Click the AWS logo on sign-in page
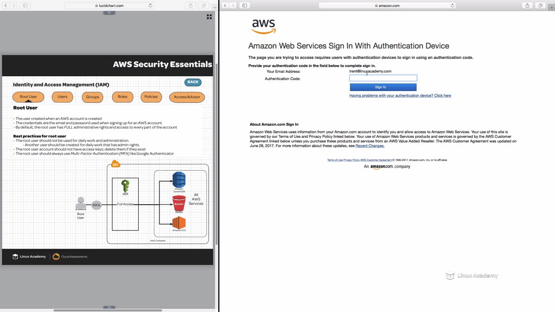Screen dimensions: 555x312 click(x=264, y=26)
